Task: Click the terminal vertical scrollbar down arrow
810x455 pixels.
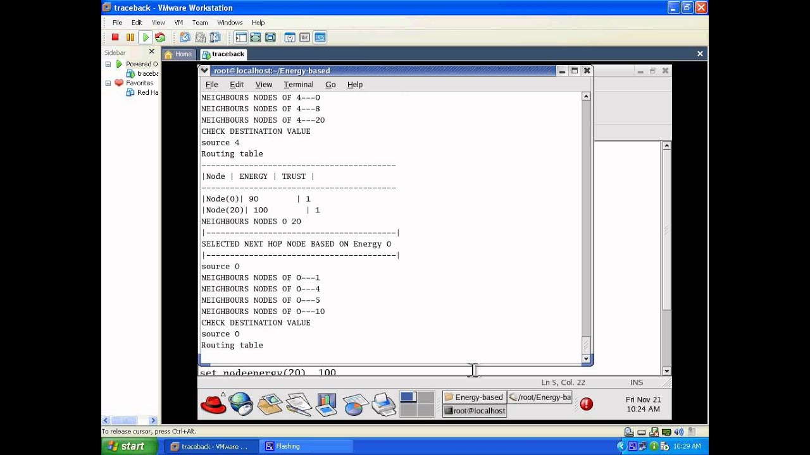Action: (x=586, y=358)
